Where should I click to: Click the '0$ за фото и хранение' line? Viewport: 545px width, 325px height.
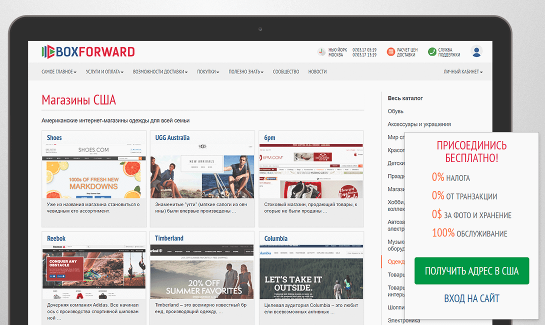tap(471, 214)
